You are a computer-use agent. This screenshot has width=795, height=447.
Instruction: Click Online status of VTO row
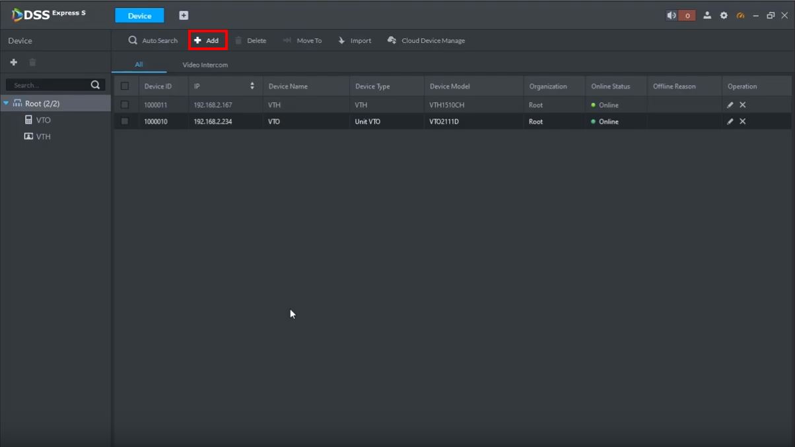(x=605, y=121)
